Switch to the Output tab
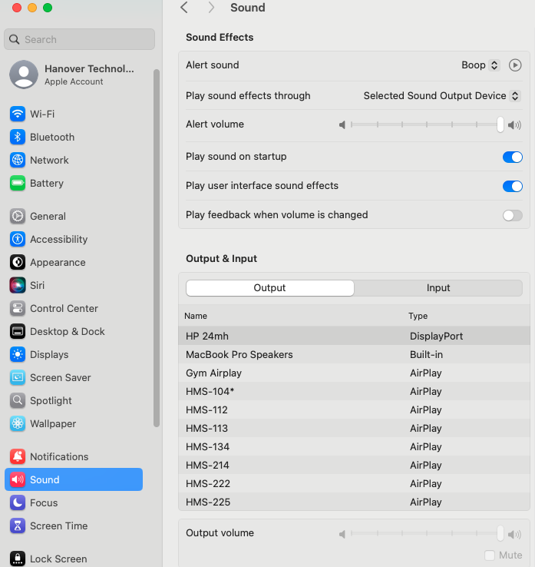The image size is (535, 567). 270,288
